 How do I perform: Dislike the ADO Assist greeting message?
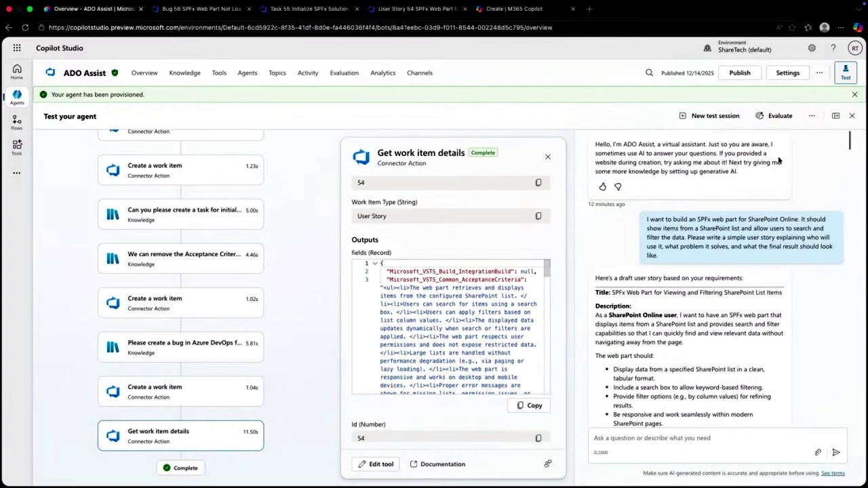[x=618, y=186]
